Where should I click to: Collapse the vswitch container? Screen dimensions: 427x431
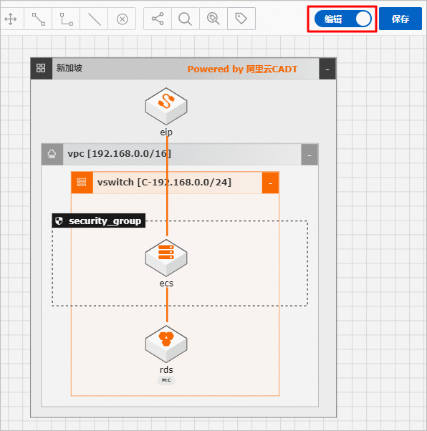click(x=270, y=183)
